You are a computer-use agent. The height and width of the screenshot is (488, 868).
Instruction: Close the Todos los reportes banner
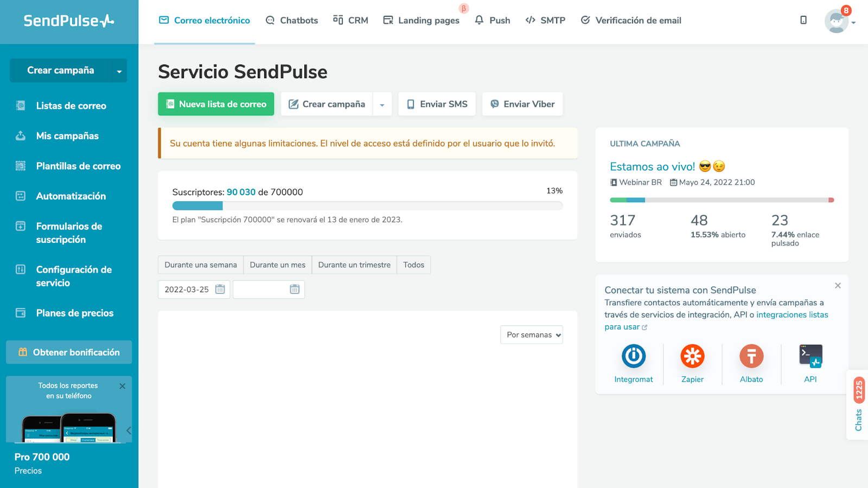coord(123,386)
